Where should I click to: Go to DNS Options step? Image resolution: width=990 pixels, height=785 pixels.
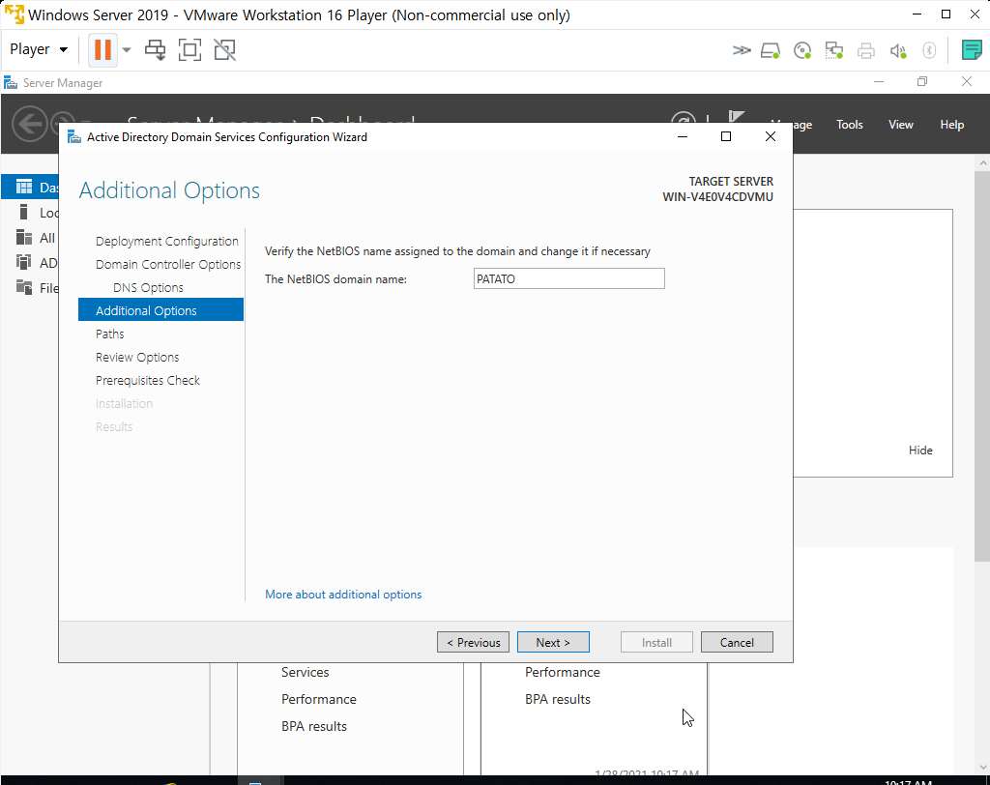coord(148,288)
